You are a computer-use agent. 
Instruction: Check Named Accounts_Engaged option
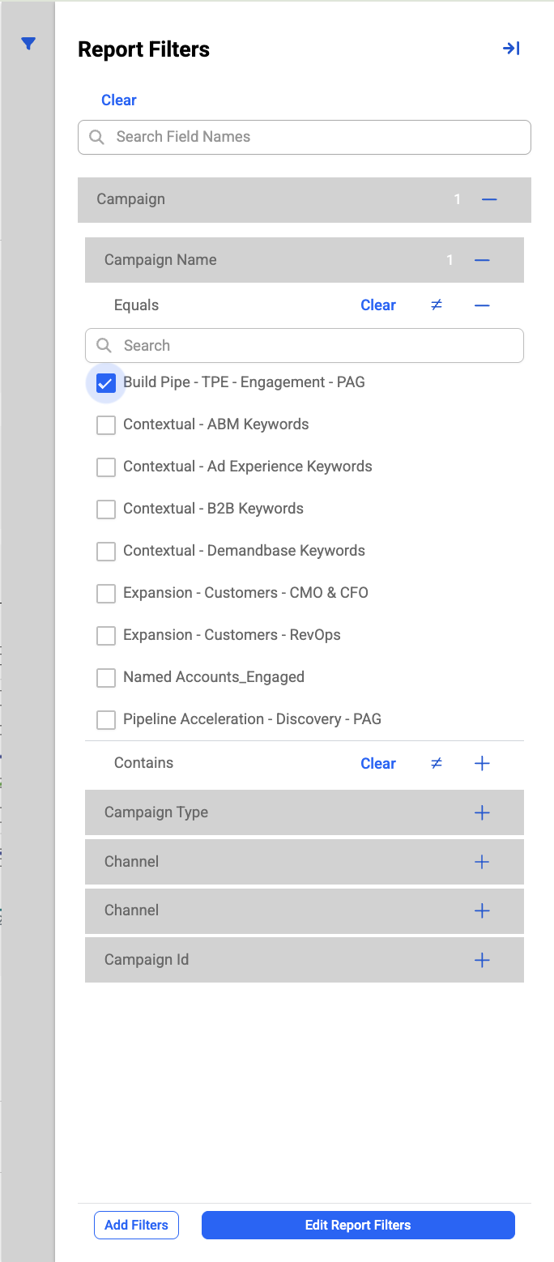[106, 677]
